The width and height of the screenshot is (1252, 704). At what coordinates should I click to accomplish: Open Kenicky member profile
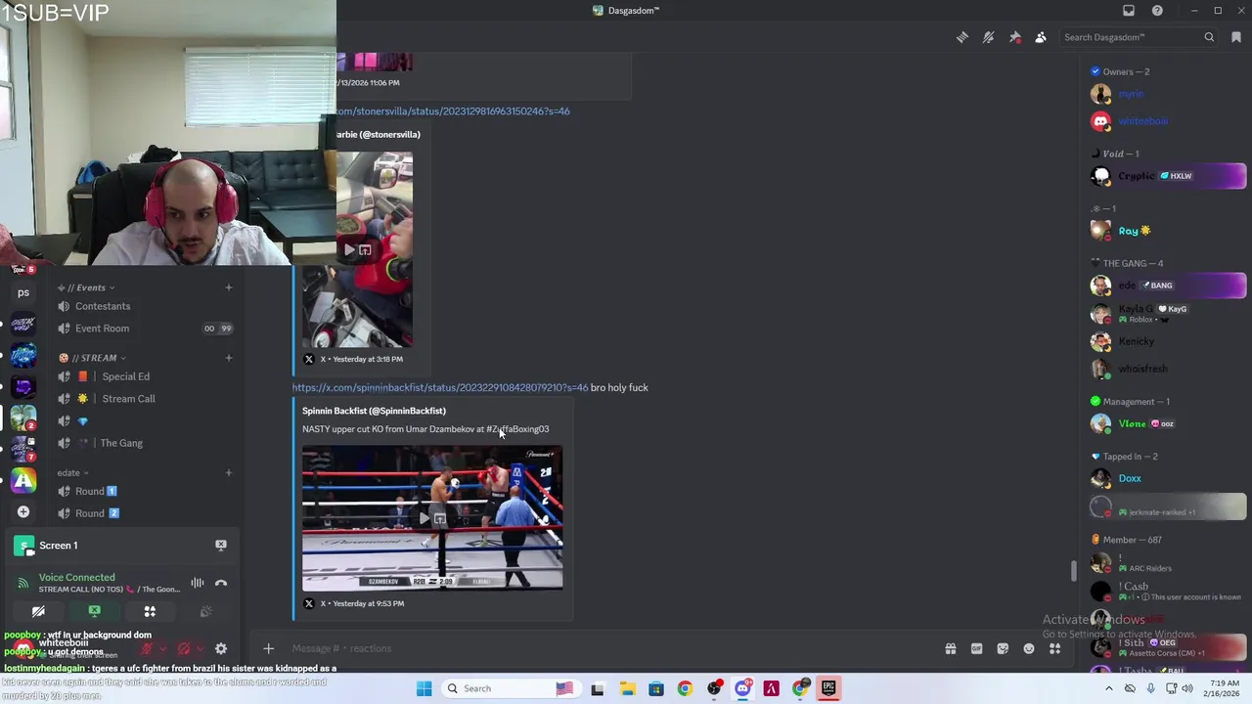click(x=1136, y=341)
